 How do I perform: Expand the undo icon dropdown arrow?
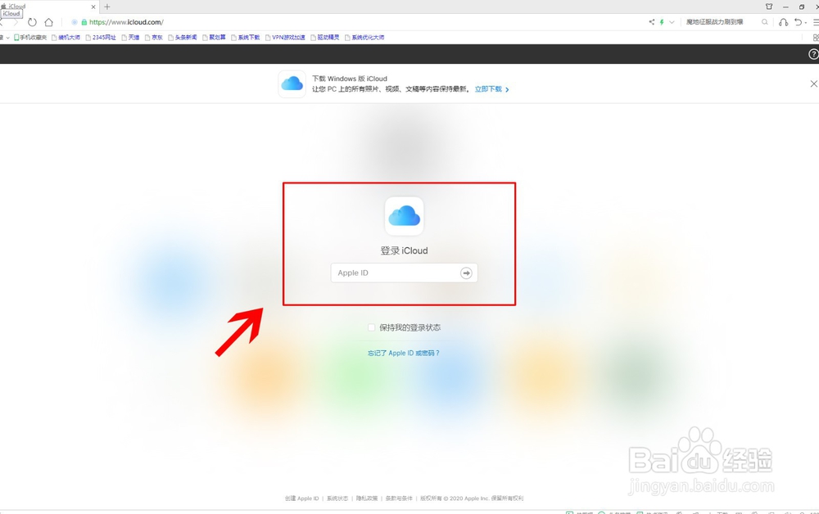[x=806, y=22]
